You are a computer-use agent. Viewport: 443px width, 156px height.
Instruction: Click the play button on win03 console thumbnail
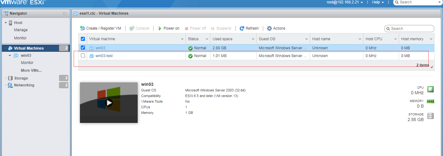[109, 102]
